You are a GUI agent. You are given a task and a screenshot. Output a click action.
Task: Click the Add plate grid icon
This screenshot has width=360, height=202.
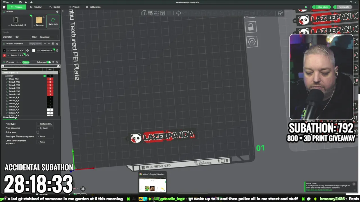(150, 13)
